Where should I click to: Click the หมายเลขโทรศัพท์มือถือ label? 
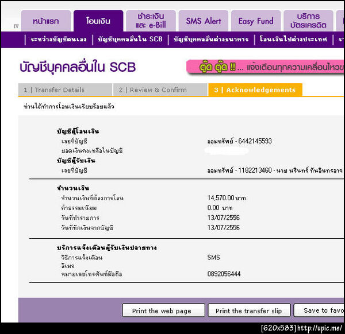91,274
